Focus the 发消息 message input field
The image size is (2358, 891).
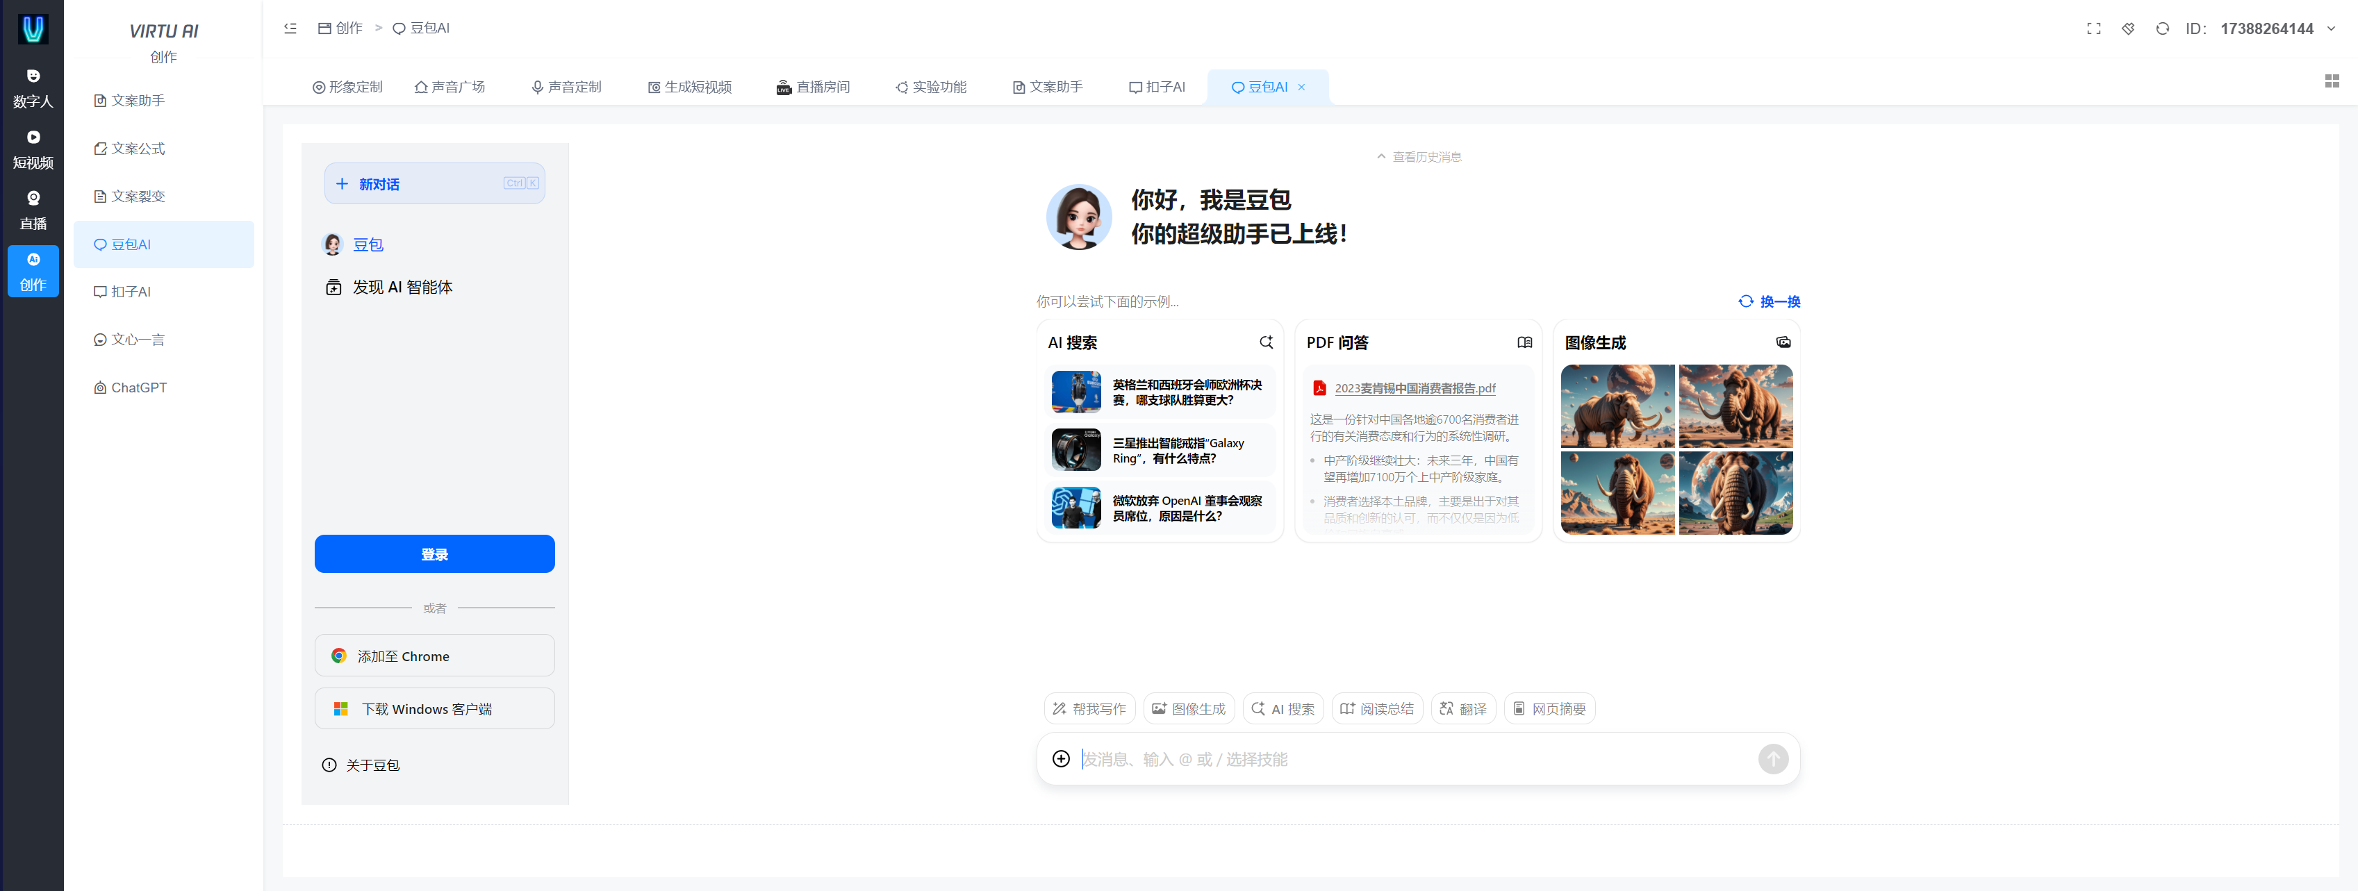[x=1415, y=759]
